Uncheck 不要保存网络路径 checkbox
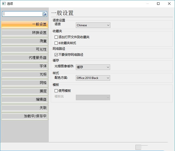This screenshot has width=175, height=151. pos(56,55)
